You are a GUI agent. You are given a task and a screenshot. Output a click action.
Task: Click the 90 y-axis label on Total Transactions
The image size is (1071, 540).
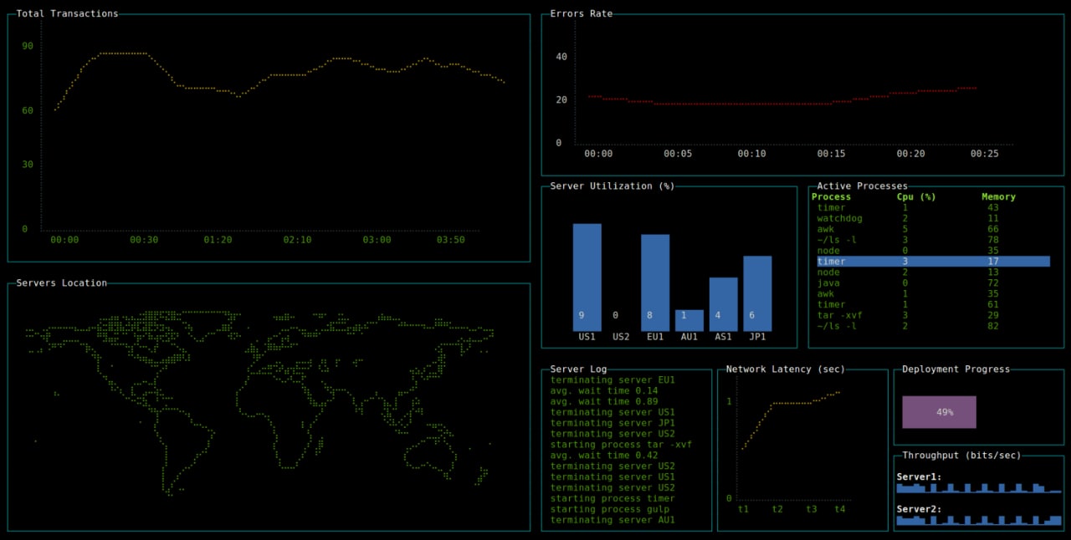tap(28, 45)
